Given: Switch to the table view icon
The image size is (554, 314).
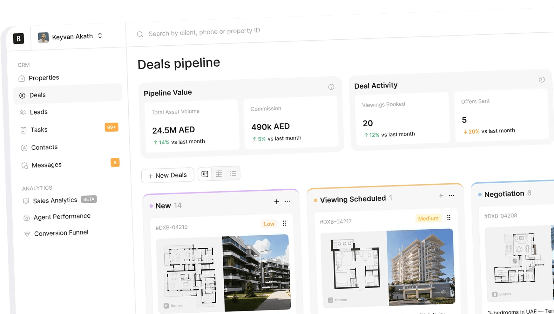Looking at the screenshot, I should click(x=219, y=173).
